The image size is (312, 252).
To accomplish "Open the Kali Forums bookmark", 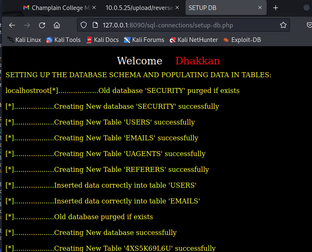I will [x=144, y=40].
